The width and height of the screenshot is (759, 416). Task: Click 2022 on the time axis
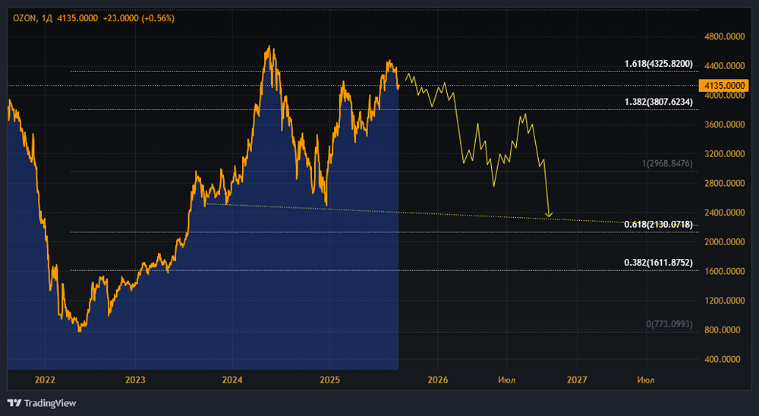click(x=45, y=379)
